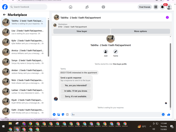
Task: Open Windows notification center icon
Action: click(x=172, y=126)
